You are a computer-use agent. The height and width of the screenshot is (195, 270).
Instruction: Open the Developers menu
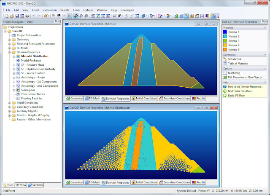point(127,10)
